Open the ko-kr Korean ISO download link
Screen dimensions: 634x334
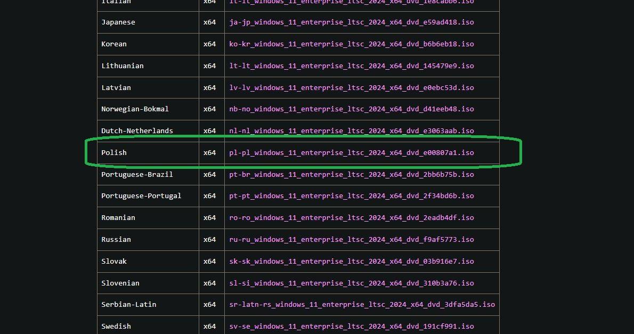tap(352, 44)
